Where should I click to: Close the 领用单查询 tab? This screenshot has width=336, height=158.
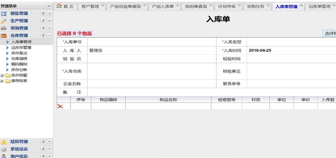[x=211, y=5]
